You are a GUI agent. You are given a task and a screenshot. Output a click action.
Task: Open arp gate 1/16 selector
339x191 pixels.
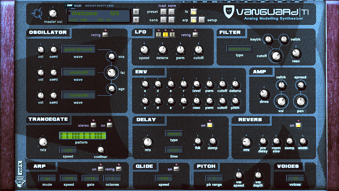91,178
